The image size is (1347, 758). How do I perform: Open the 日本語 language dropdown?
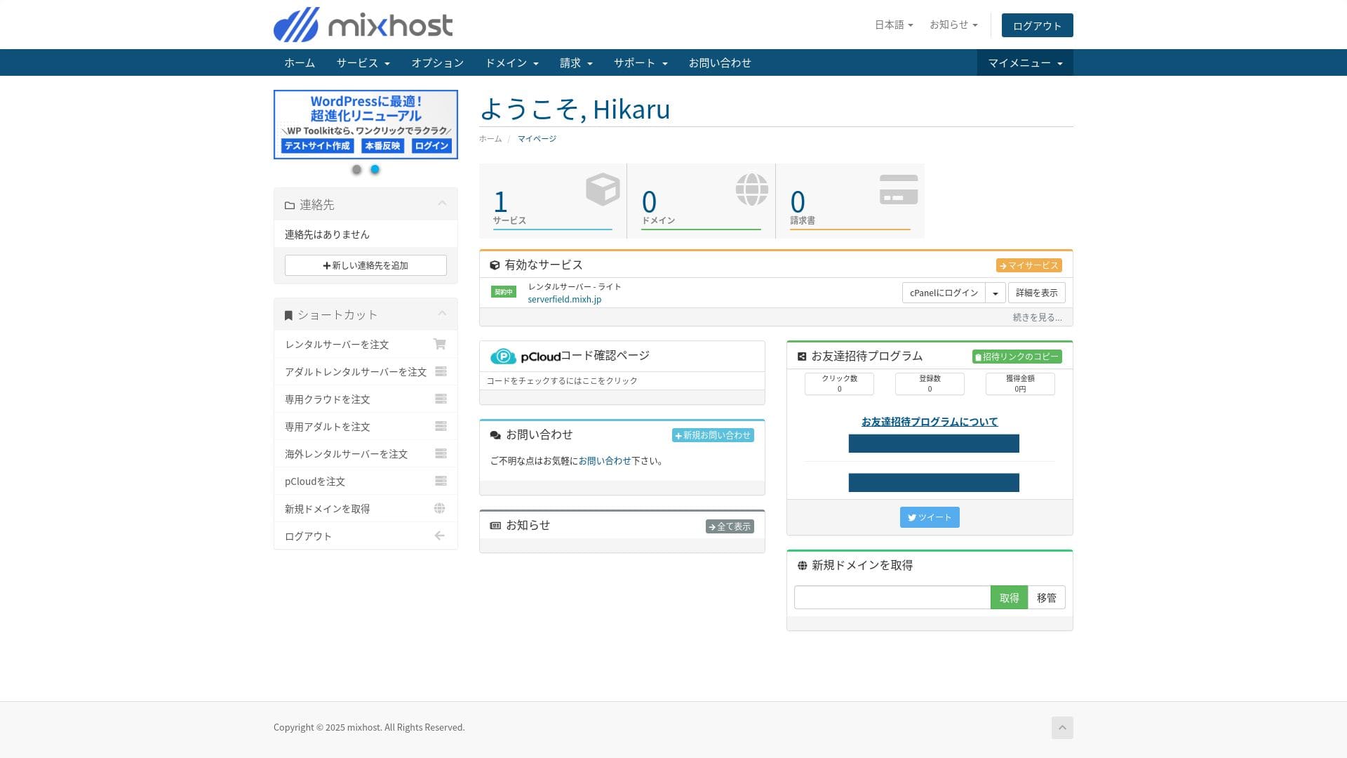[893, 25]
